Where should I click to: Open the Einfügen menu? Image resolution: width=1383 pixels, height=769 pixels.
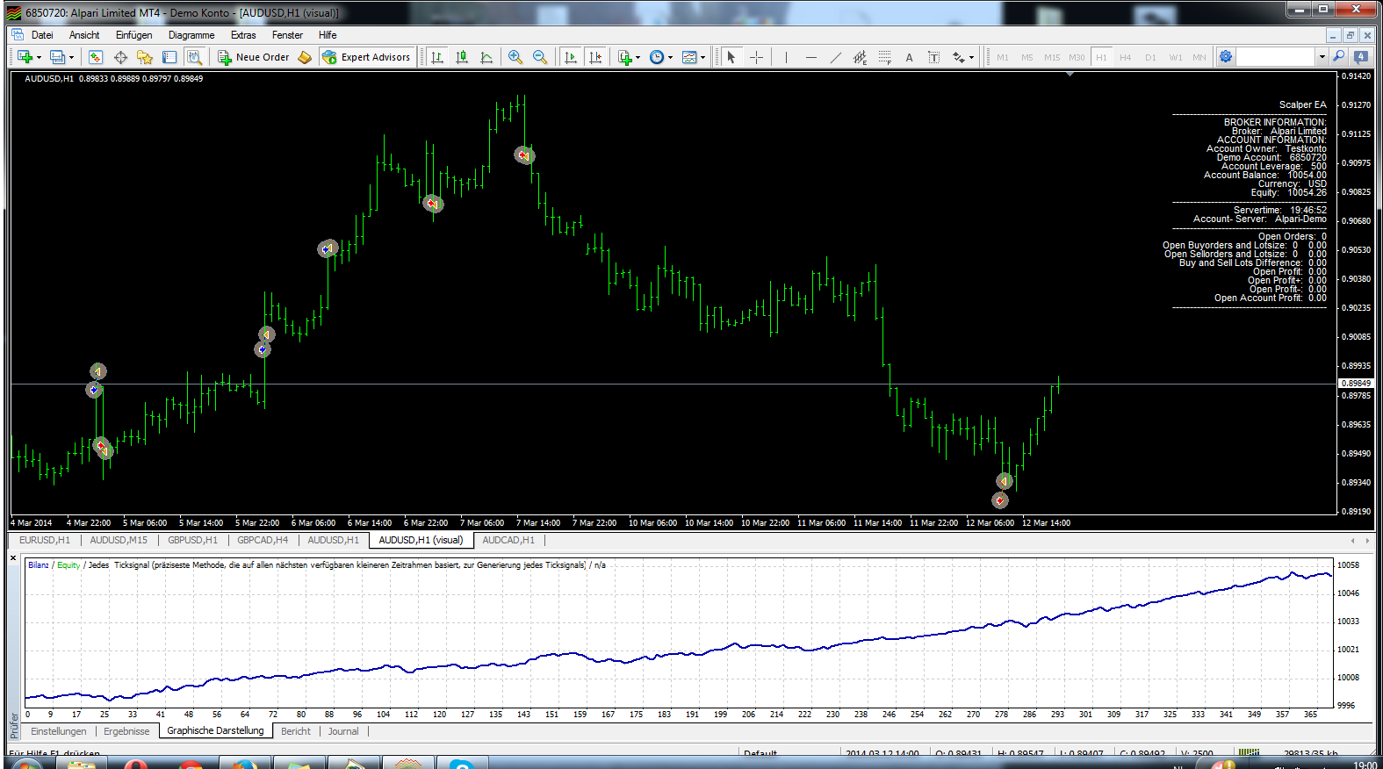[133, 35]
